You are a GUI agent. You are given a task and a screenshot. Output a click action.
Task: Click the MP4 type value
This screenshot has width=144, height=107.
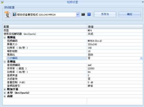tap(90, 30)
